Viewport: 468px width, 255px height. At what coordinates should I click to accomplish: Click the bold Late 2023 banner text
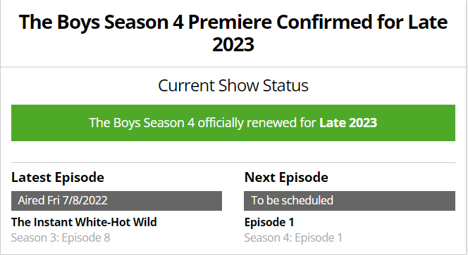[348, 123]
